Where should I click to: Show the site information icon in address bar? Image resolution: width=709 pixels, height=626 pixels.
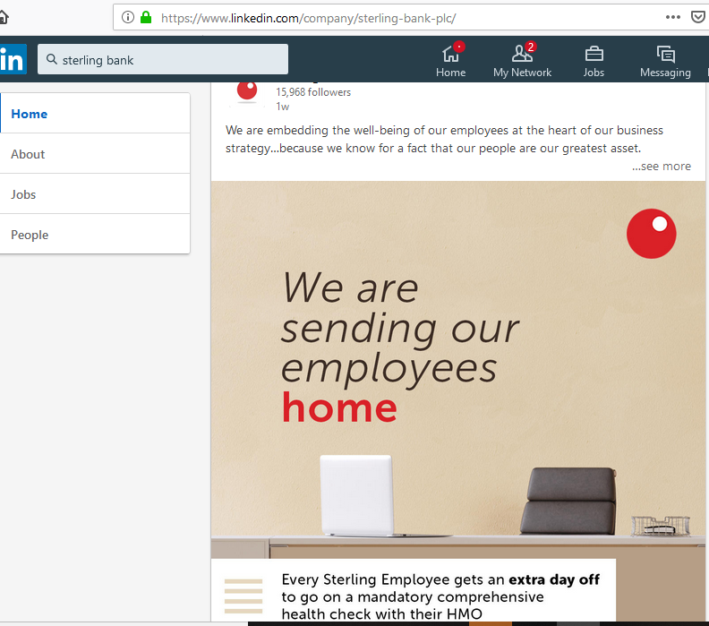tap(128, 18)
